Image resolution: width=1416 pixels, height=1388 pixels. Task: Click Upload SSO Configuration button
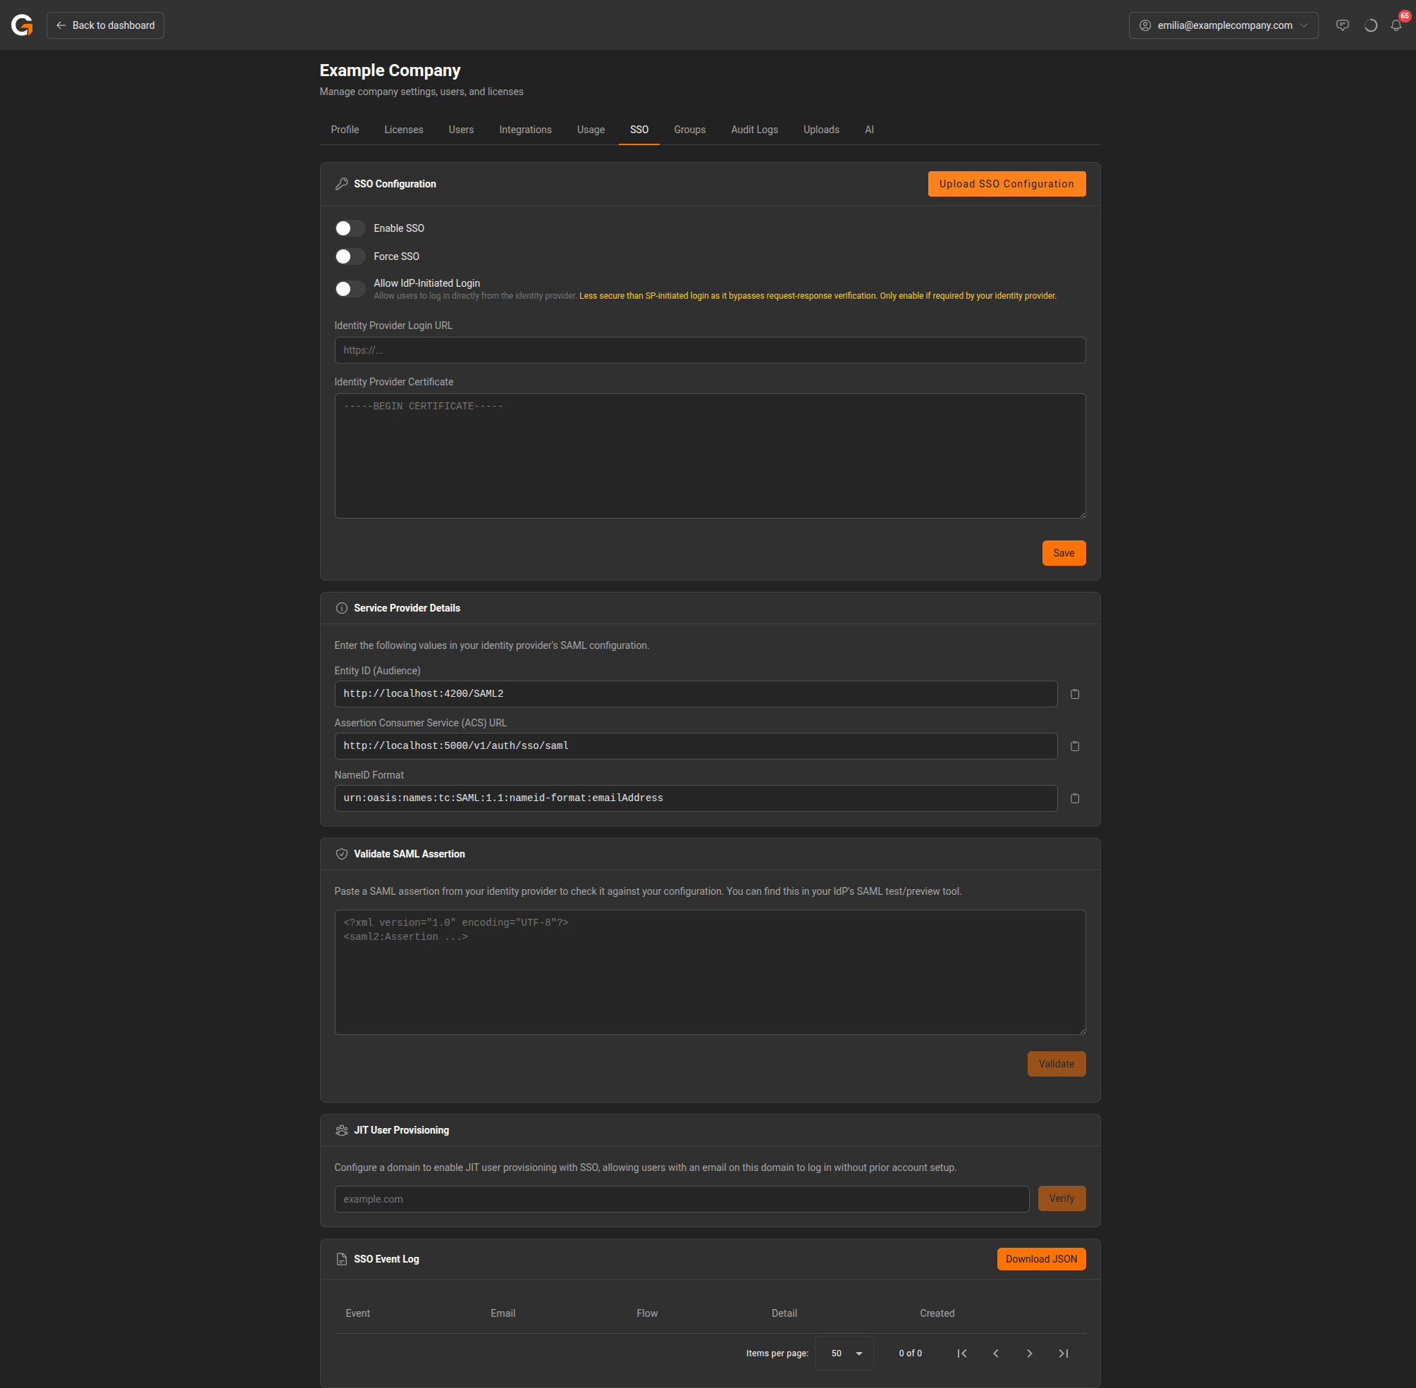click(x=1006, y=184)
